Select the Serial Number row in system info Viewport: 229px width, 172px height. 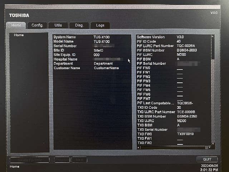coord(92,46)
